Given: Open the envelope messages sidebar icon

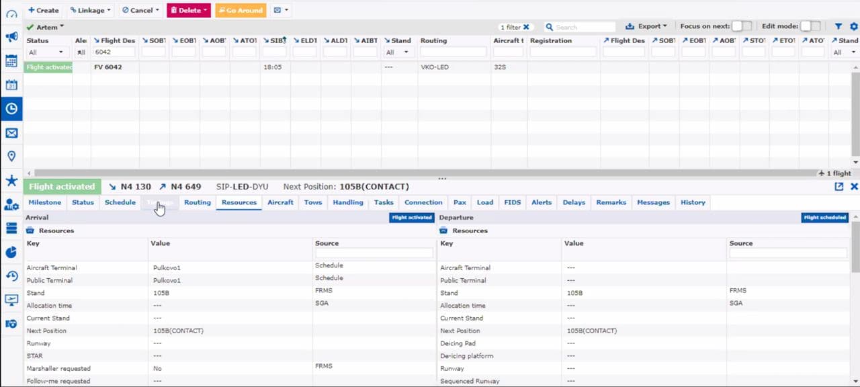Looking at the screenshot, I should (x=11, y=133).
